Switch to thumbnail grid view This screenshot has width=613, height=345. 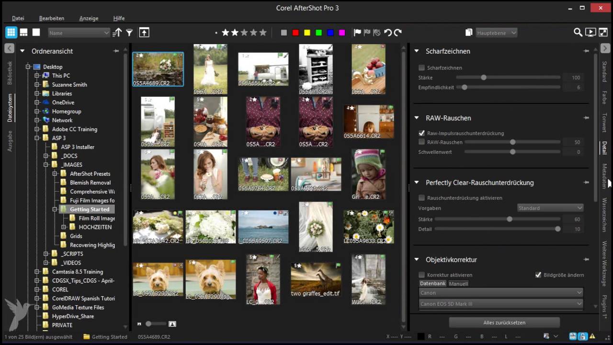11,33
